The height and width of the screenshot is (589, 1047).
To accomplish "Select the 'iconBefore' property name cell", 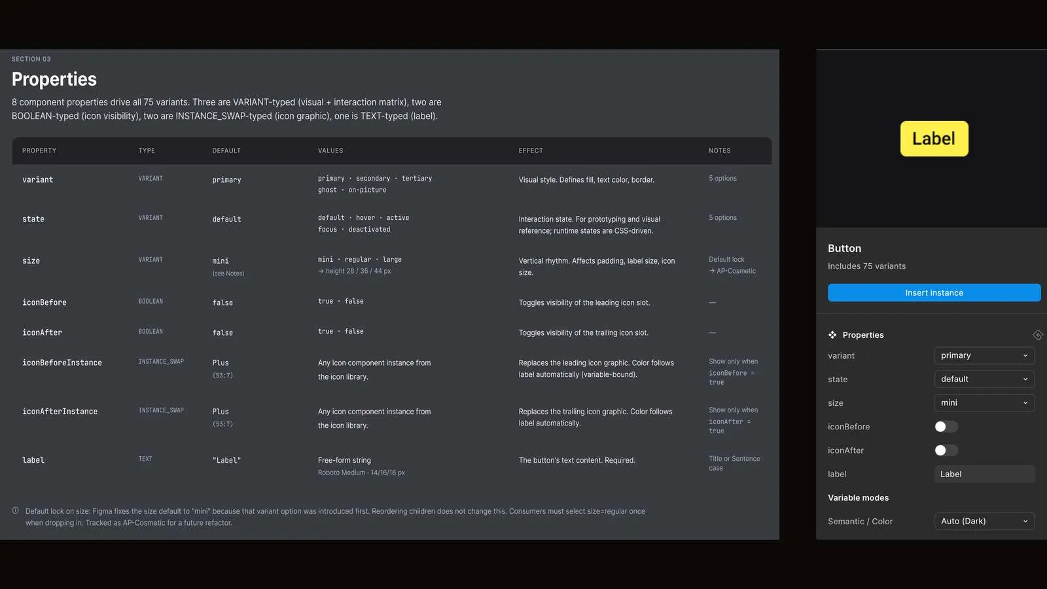I will tap(44, 302).
